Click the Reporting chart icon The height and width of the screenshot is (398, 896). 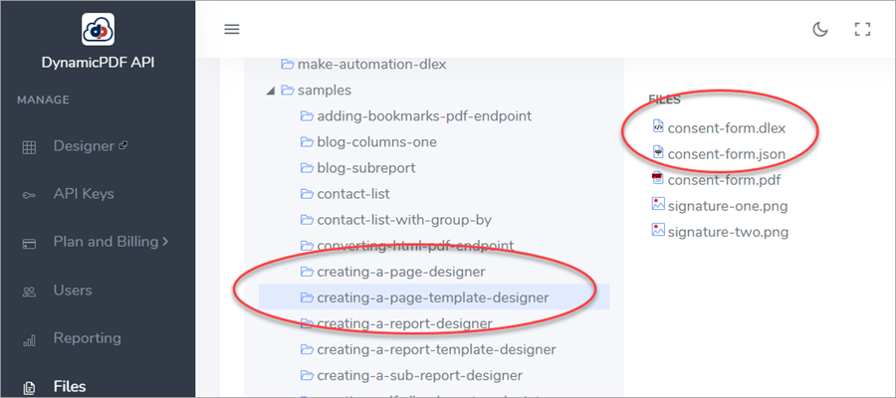30,339
